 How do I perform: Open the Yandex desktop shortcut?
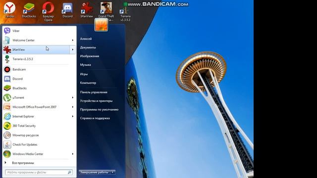tap(9, 10)
